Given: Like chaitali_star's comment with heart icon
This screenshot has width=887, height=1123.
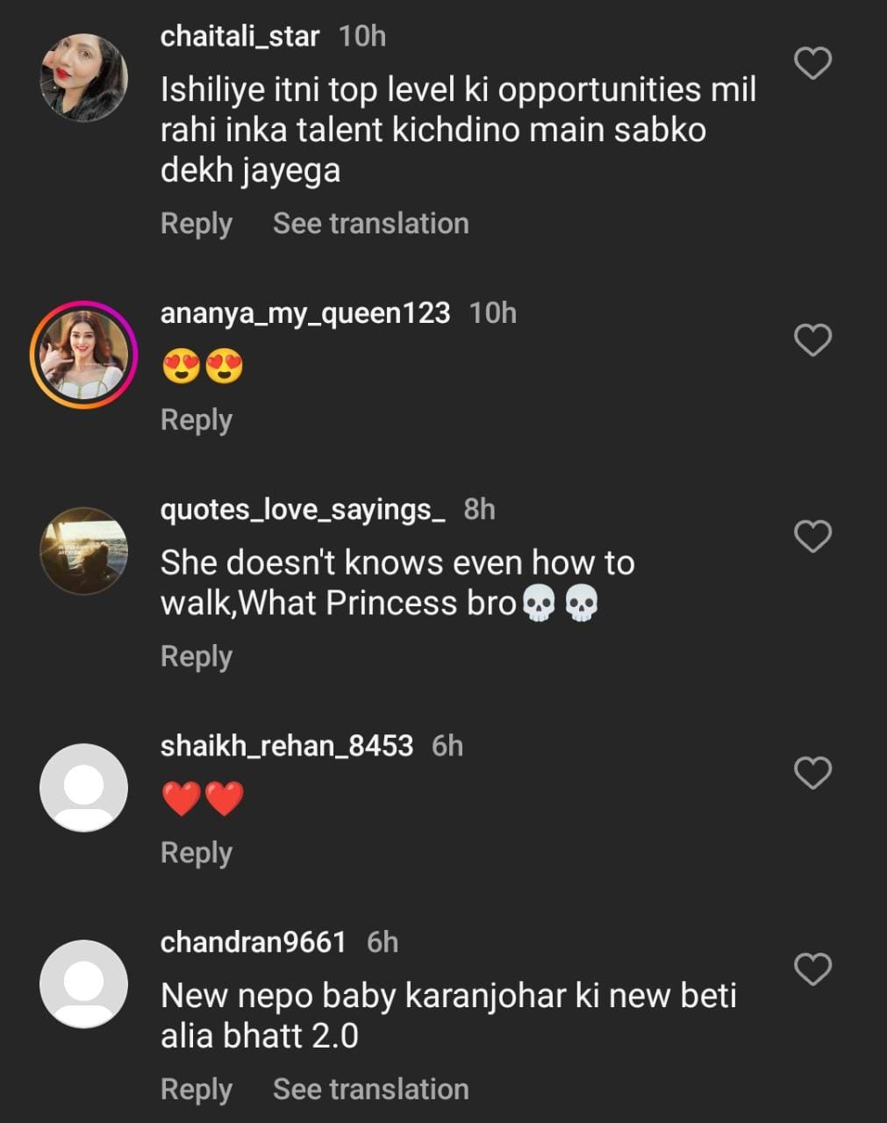Looking at the screenshot, I should tap(812, 63).
